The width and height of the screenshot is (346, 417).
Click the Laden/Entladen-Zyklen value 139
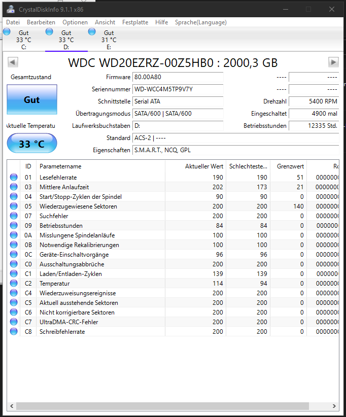pyautogui.click(x=218, y=274)
